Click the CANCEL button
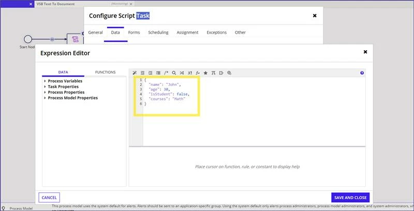The image size is (414, 211). point(49,198)
